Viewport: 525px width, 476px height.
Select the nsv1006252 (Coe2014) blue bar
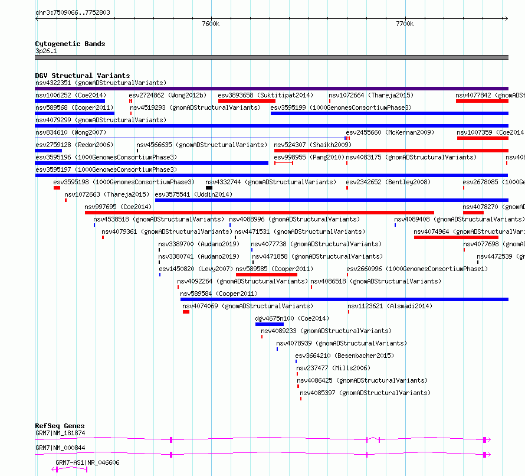(x=70, y=101)
